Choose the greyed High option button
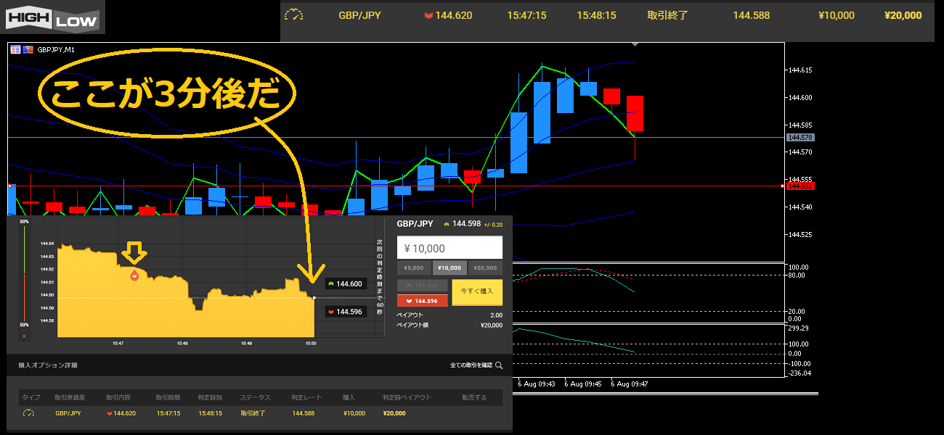This screenshot has width=944, height=435. pyautogui.click(x=423, y=286)
